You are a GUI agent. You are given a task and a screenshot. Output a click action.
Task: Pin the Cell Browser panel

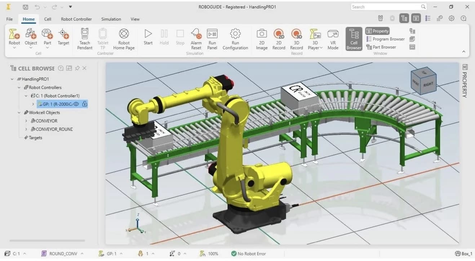point(77,68)
